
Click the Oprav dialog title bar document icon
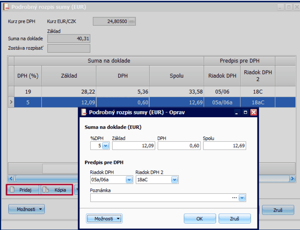(84, 112)
